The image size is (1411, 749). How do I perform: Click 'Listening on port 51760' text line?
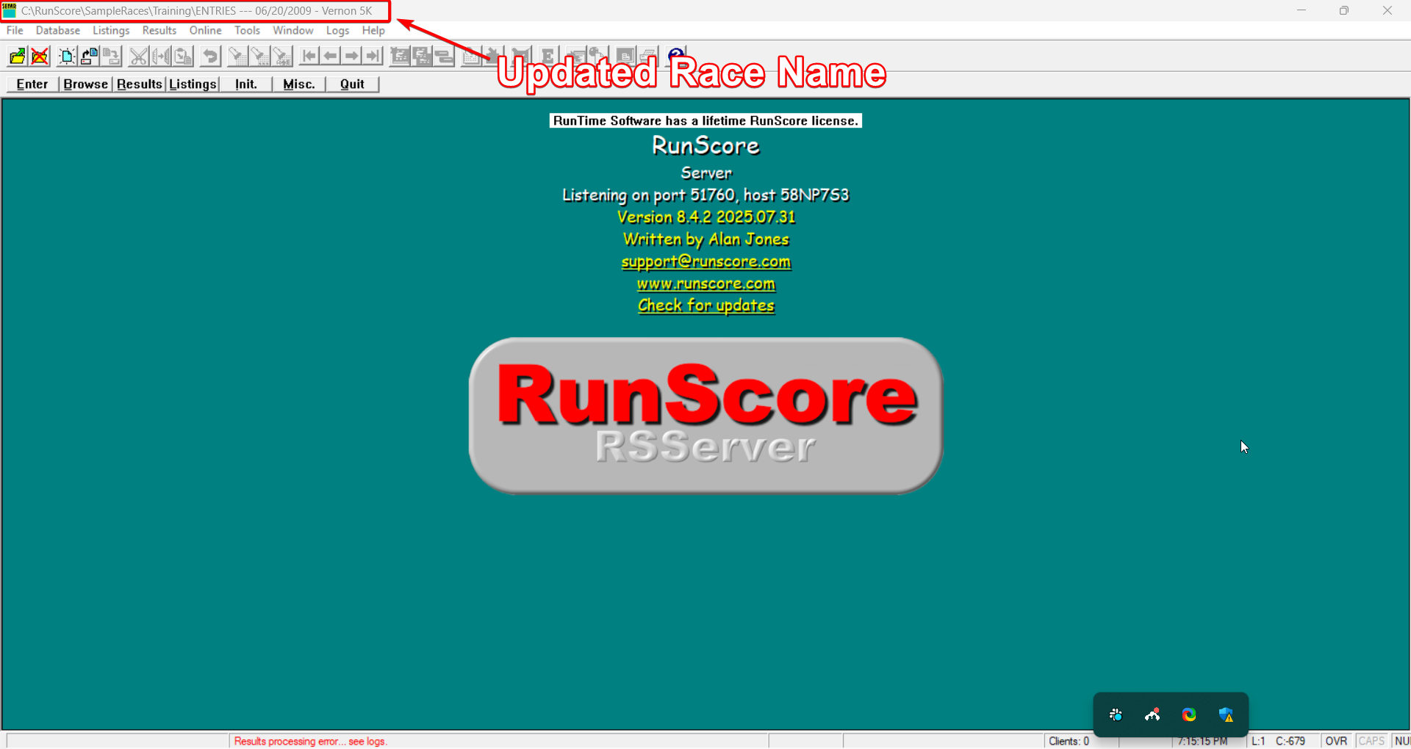coord(705,195)
